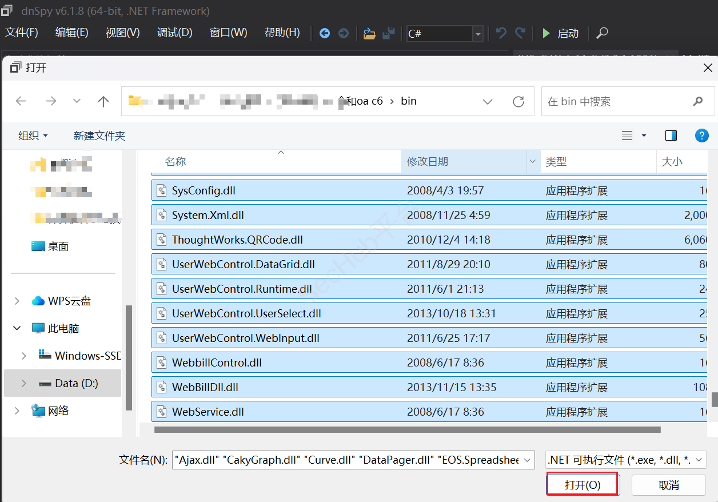Open the recent locations dropdown arrow
The height and width of the screenshot is (502, 718).
(x=77, y=101)
